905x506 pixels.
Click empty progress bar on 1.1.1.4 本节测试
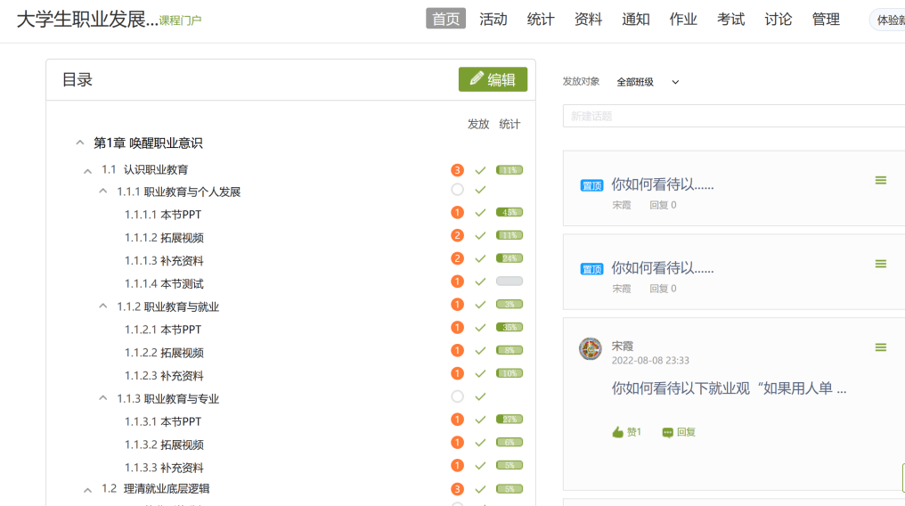click(510, 281)
